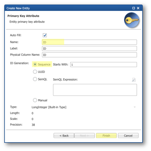Open the SemQL expression editor pencil icon

[x=134, y=80]
